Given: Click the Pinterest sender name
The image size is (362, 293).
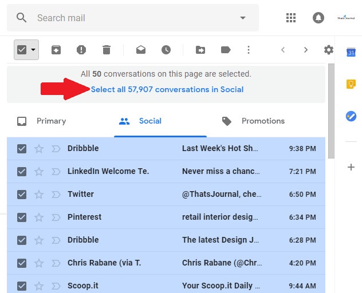Looking at the screenshot, I should 84,217.
